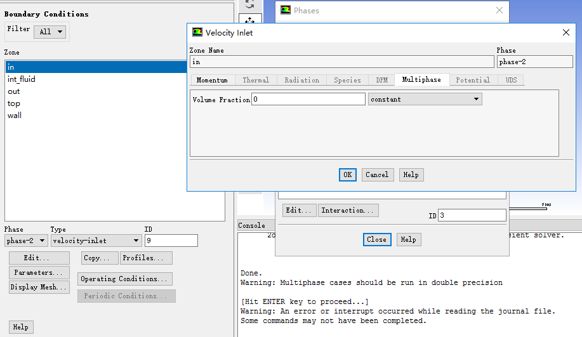582x337 pixels.
Task: Click the Volume Fraction input field
Action: pos(308,99)
